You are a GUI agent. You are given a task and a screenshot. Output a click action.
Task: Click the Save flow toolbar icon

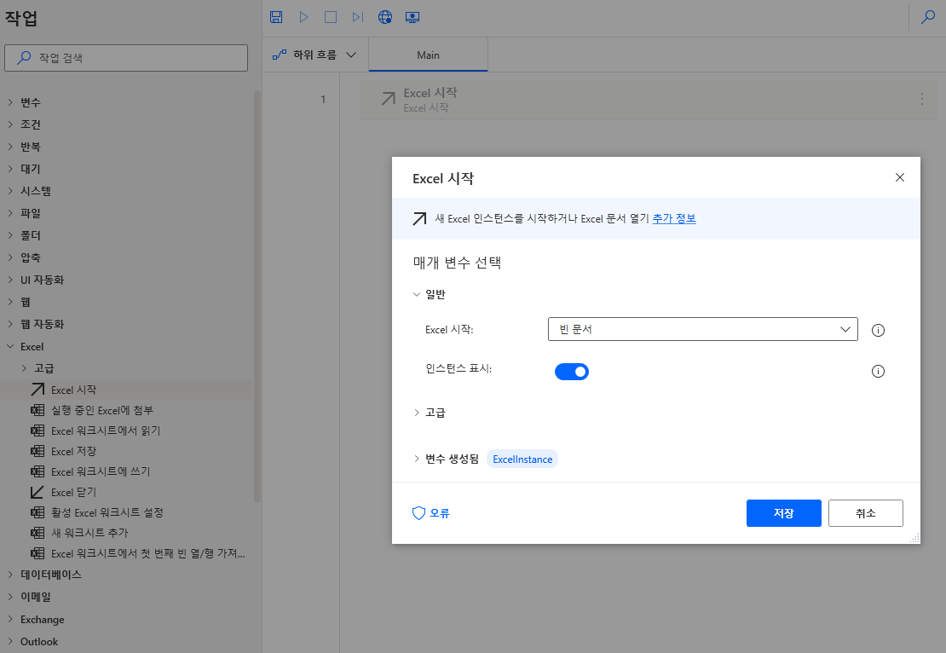point(276,17)
